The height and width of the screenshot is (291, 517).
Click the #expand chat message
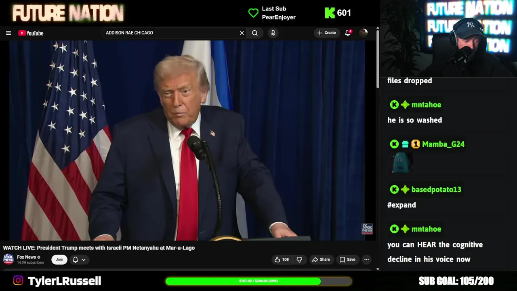coord(401,205)
